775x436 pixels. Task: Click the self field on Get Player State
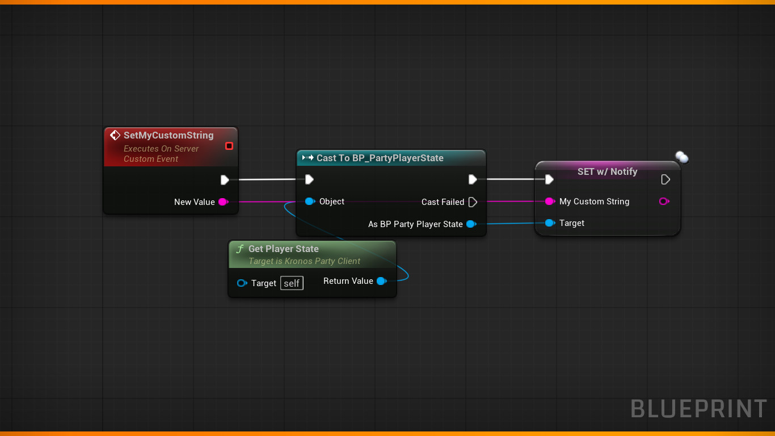click(x=292, y=283)
